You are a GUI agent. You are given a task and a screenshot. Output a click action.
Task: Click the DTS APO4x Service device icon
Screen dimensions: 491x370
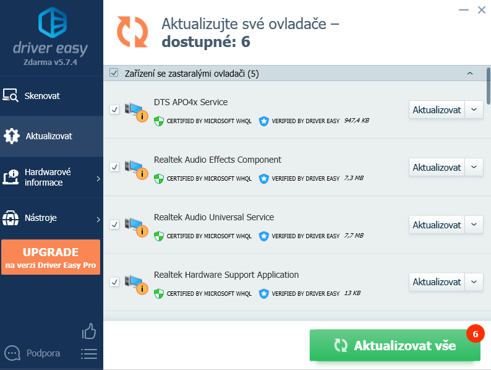[135, 111]
